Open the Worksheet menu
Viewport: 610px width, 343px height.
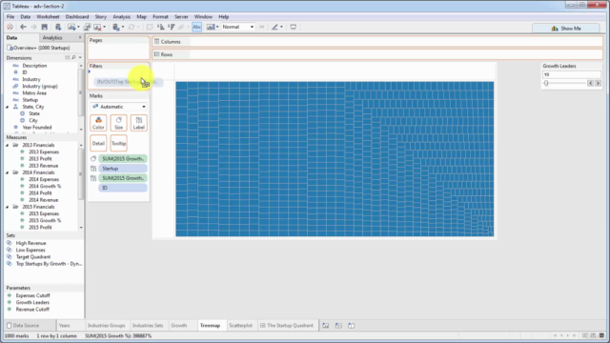(48, 17)
